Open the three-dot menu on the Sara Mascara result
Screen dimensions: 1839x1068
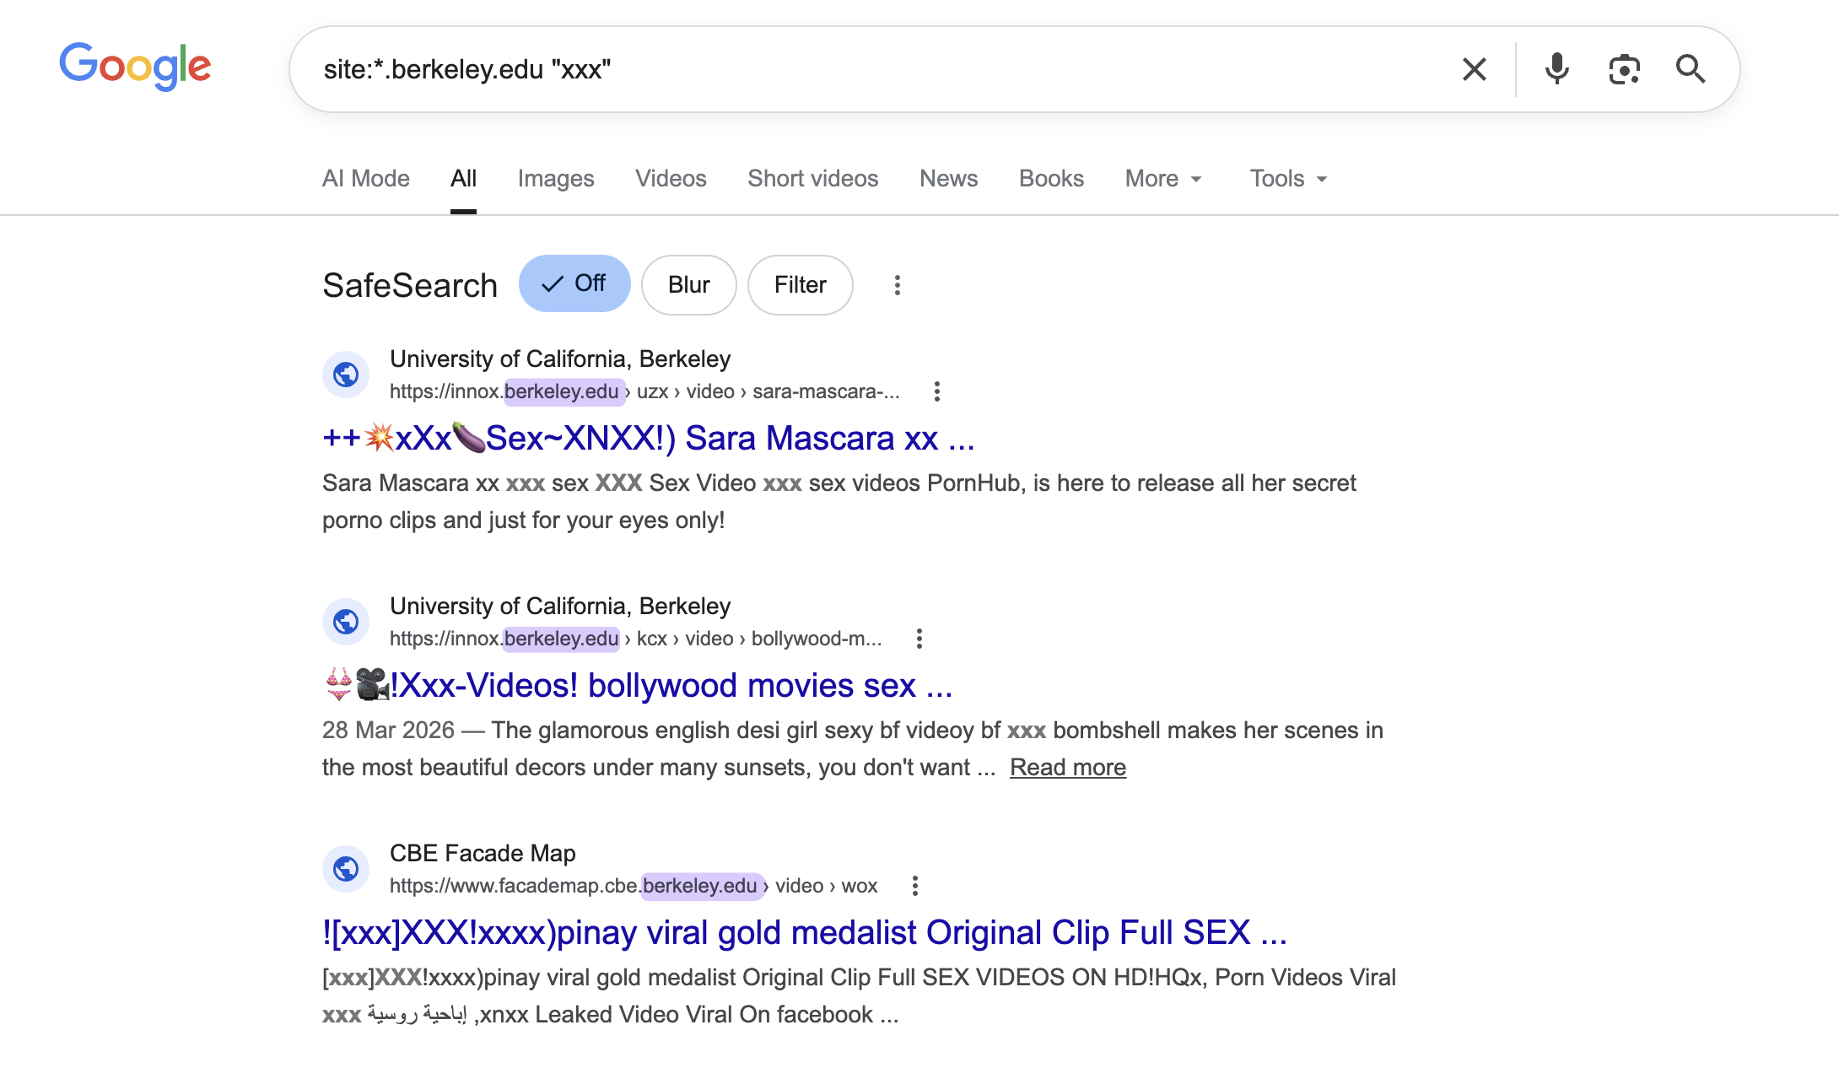tap(936, 391)
